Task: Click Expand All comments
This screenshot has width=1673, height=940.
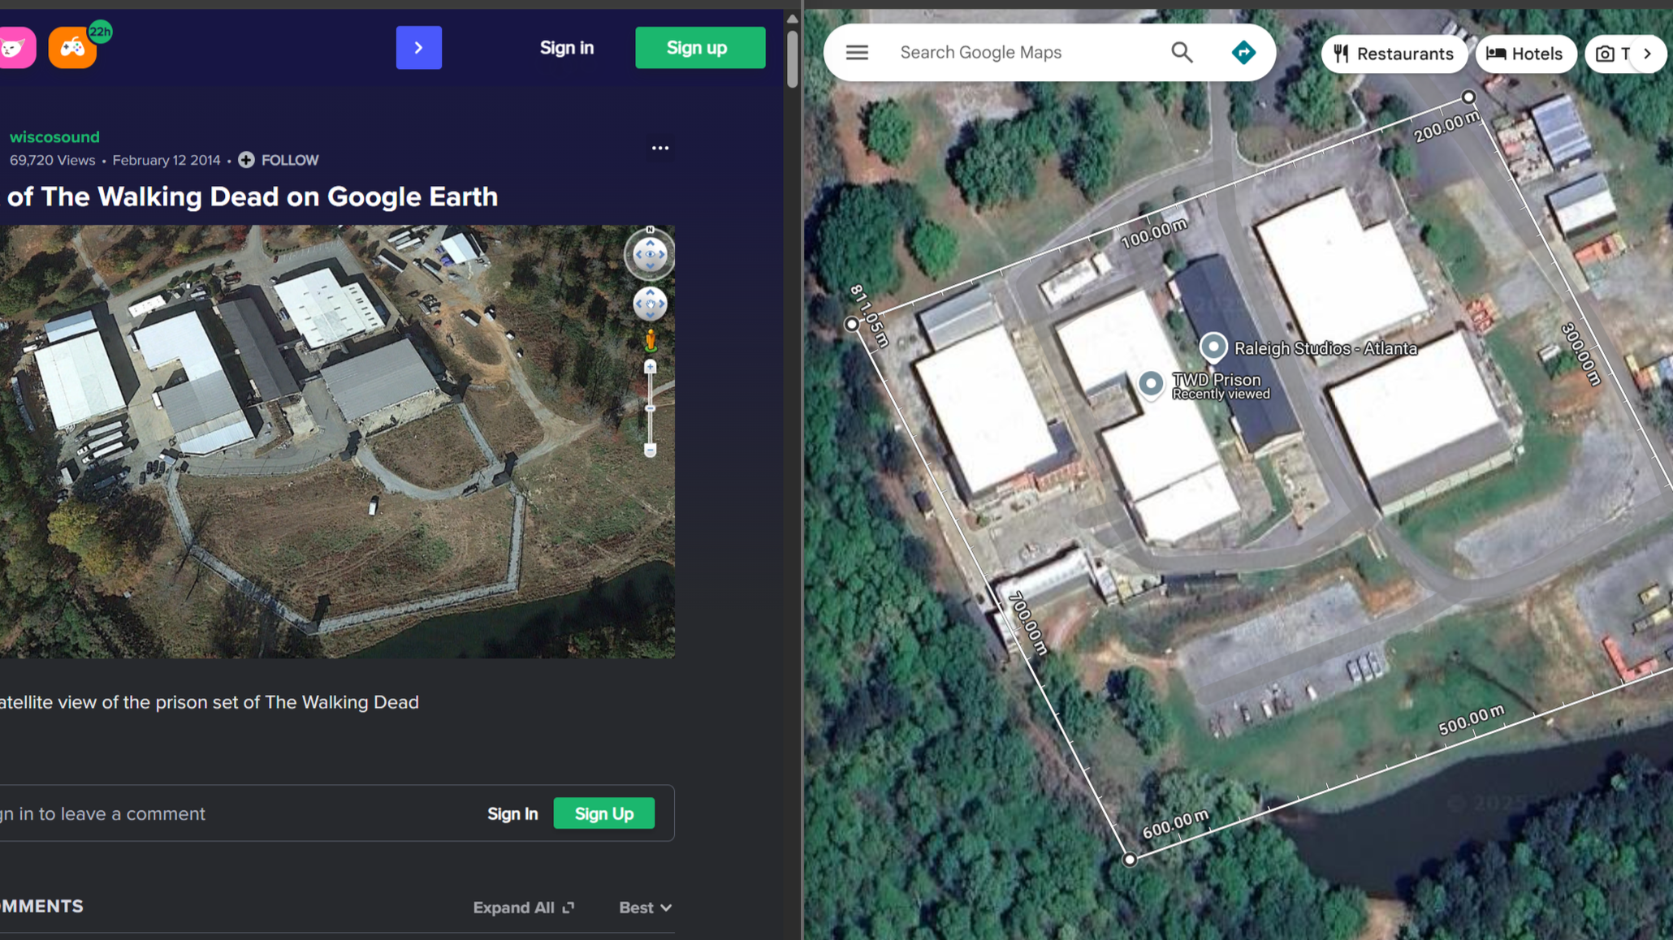Action: coord(523,908)
